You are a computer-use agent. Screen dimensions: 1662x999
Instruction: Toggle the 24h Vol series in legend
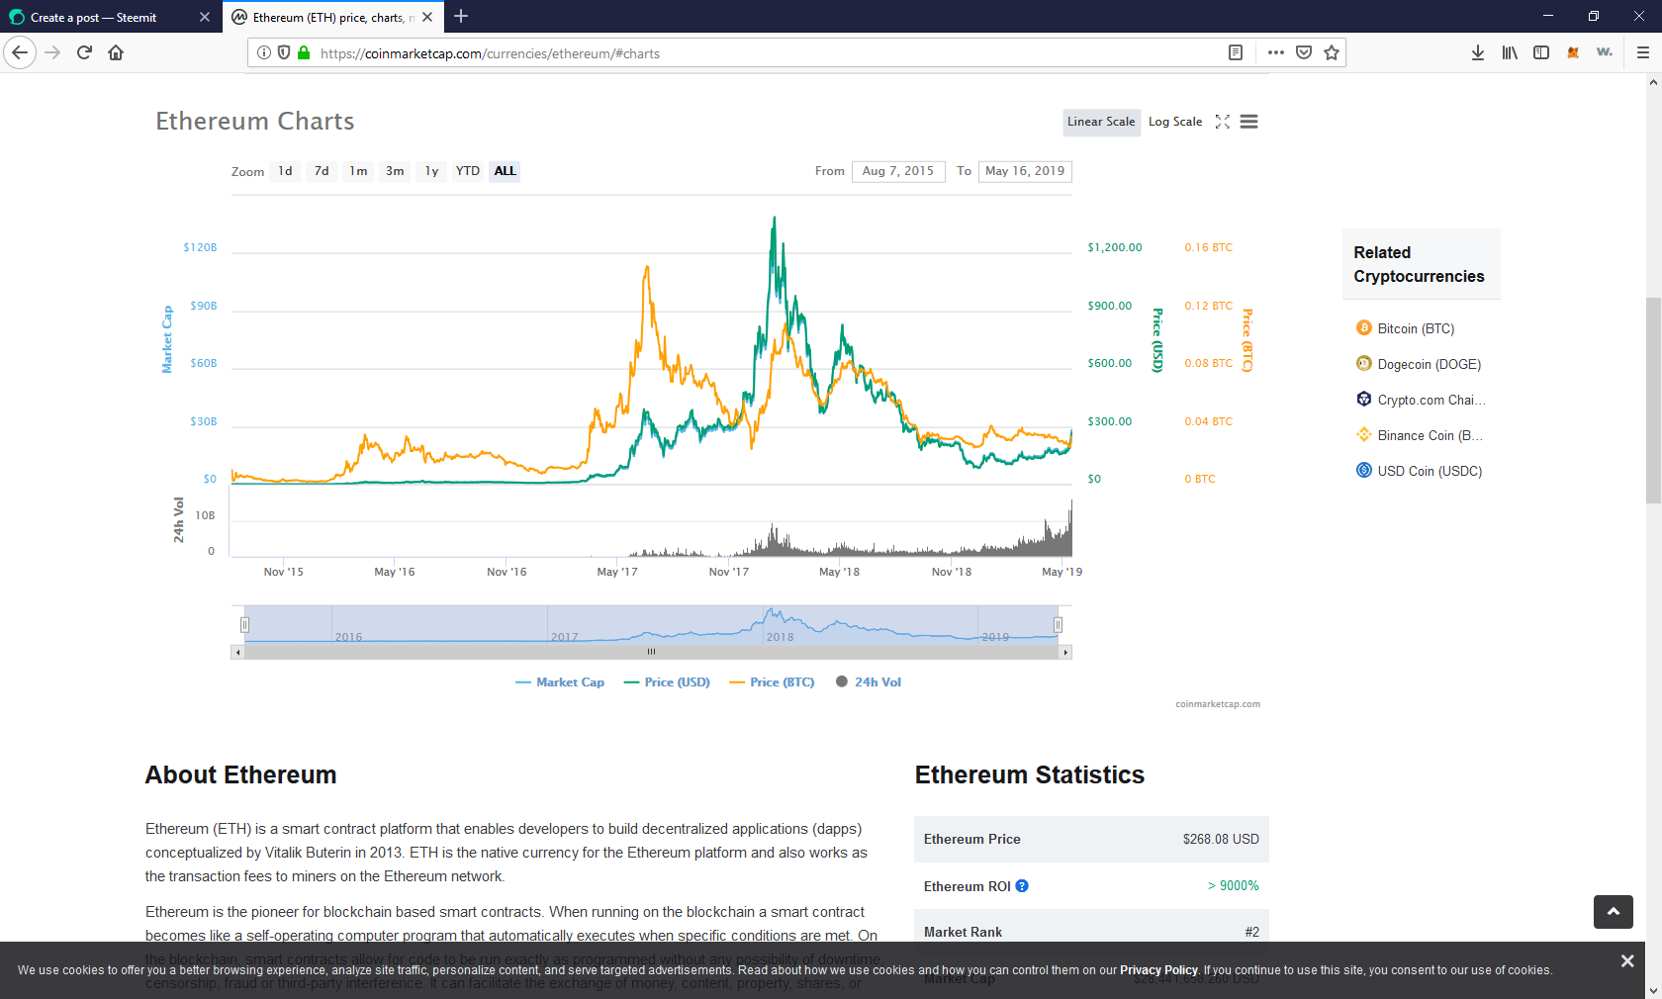coord(869,682)
